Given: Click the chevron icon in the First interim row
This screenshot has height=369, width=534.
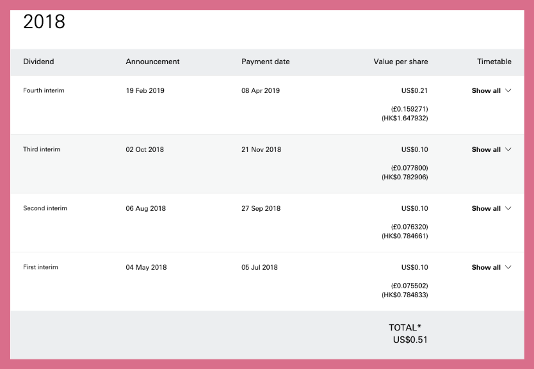Looking at the screenshot, I should pos(508,268).
